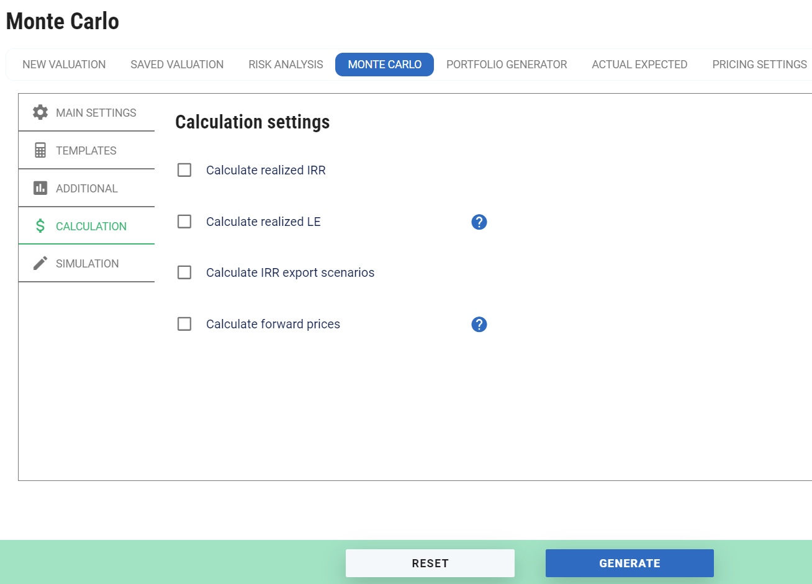Screen dimensions: 812x584
Task: Click the pencil icon beside Simulation
Action: point(40,263)
